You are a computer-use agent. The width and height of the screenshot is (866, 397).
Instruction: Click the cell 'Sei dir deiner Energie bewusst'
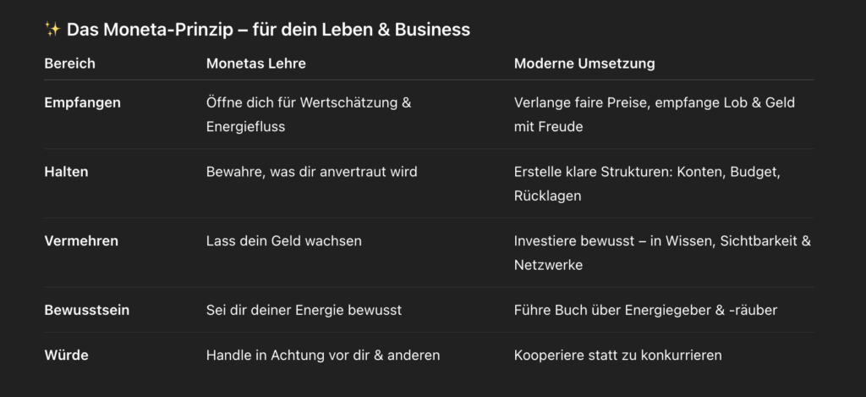coord(304,311)
